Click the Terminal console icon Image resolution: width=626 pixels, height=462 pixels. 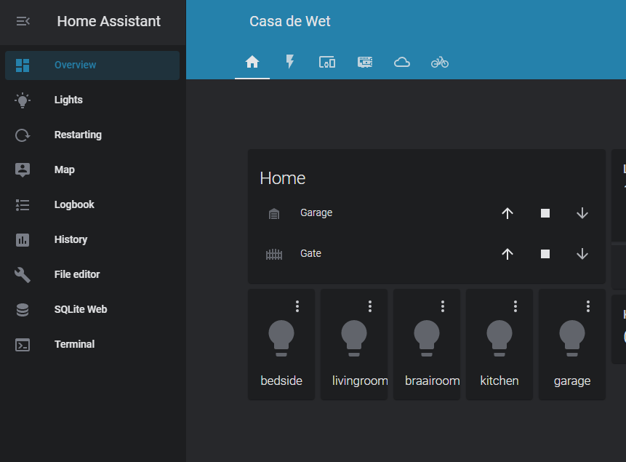tap(23, 345)
